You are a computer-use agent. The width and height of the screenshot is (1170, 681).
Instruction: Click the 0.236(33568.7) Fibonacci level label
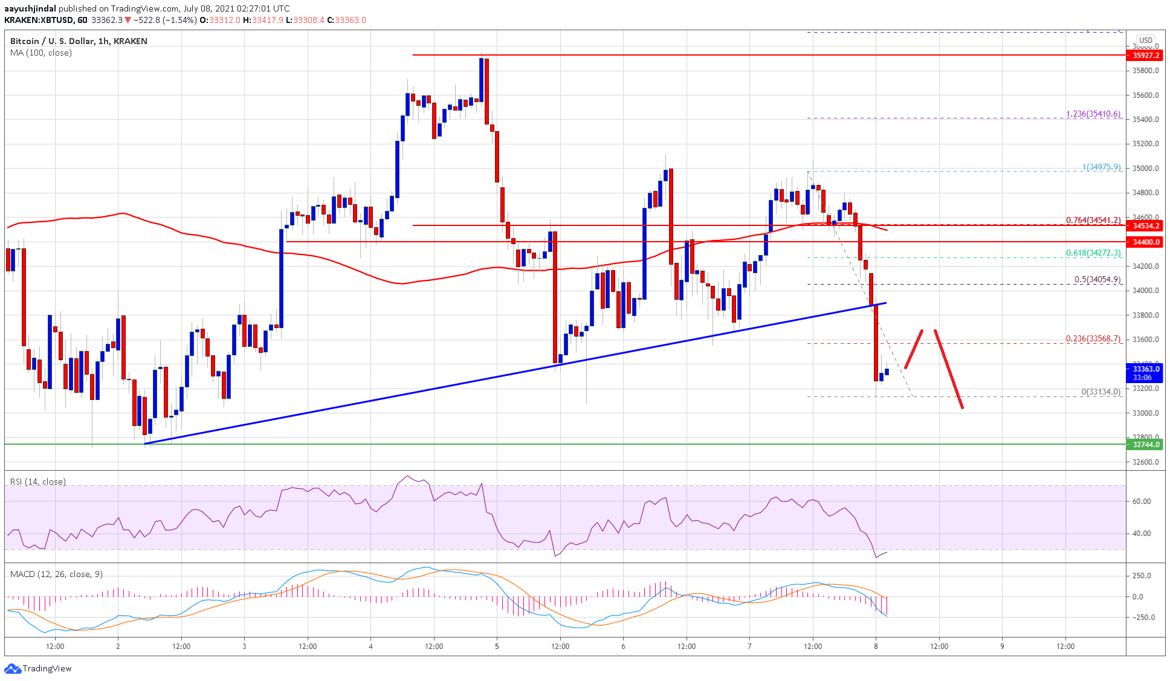pyautogui.click(x=1093, y=338)
